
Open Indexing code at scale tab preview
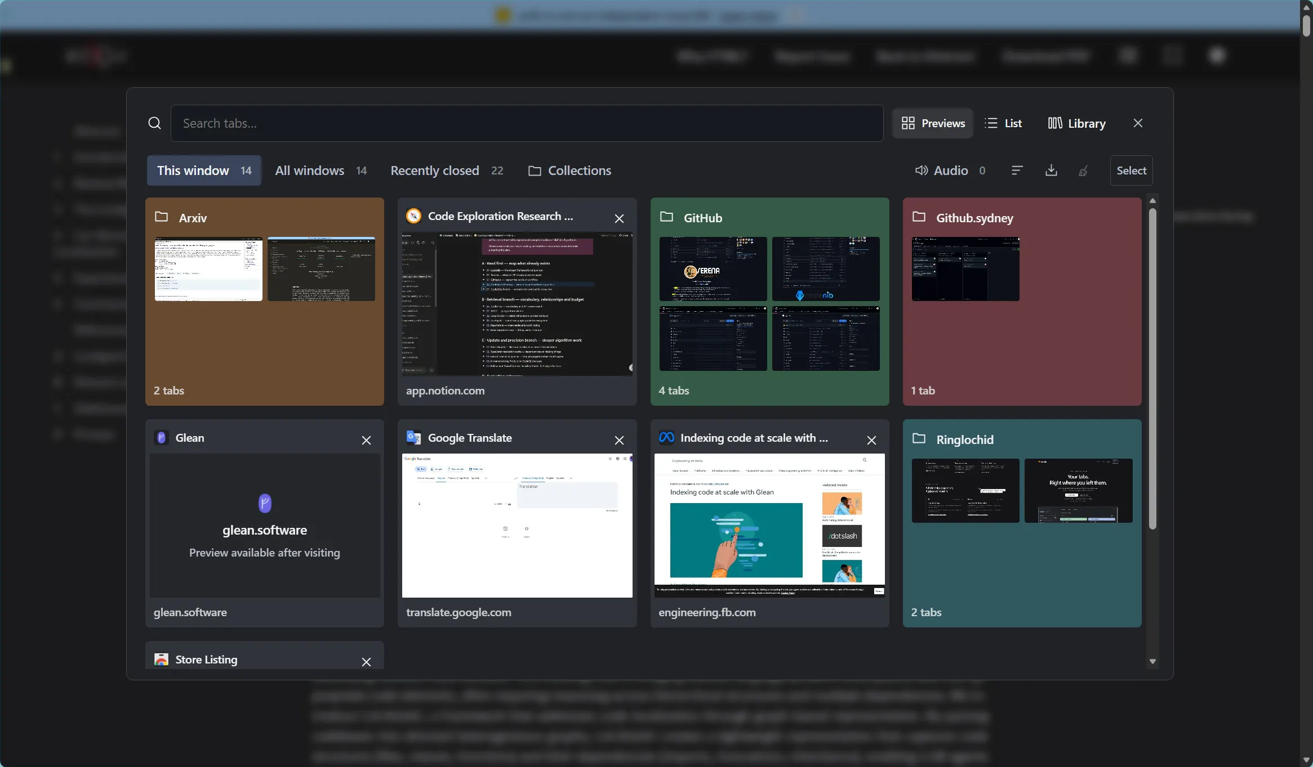coord(769,526)
